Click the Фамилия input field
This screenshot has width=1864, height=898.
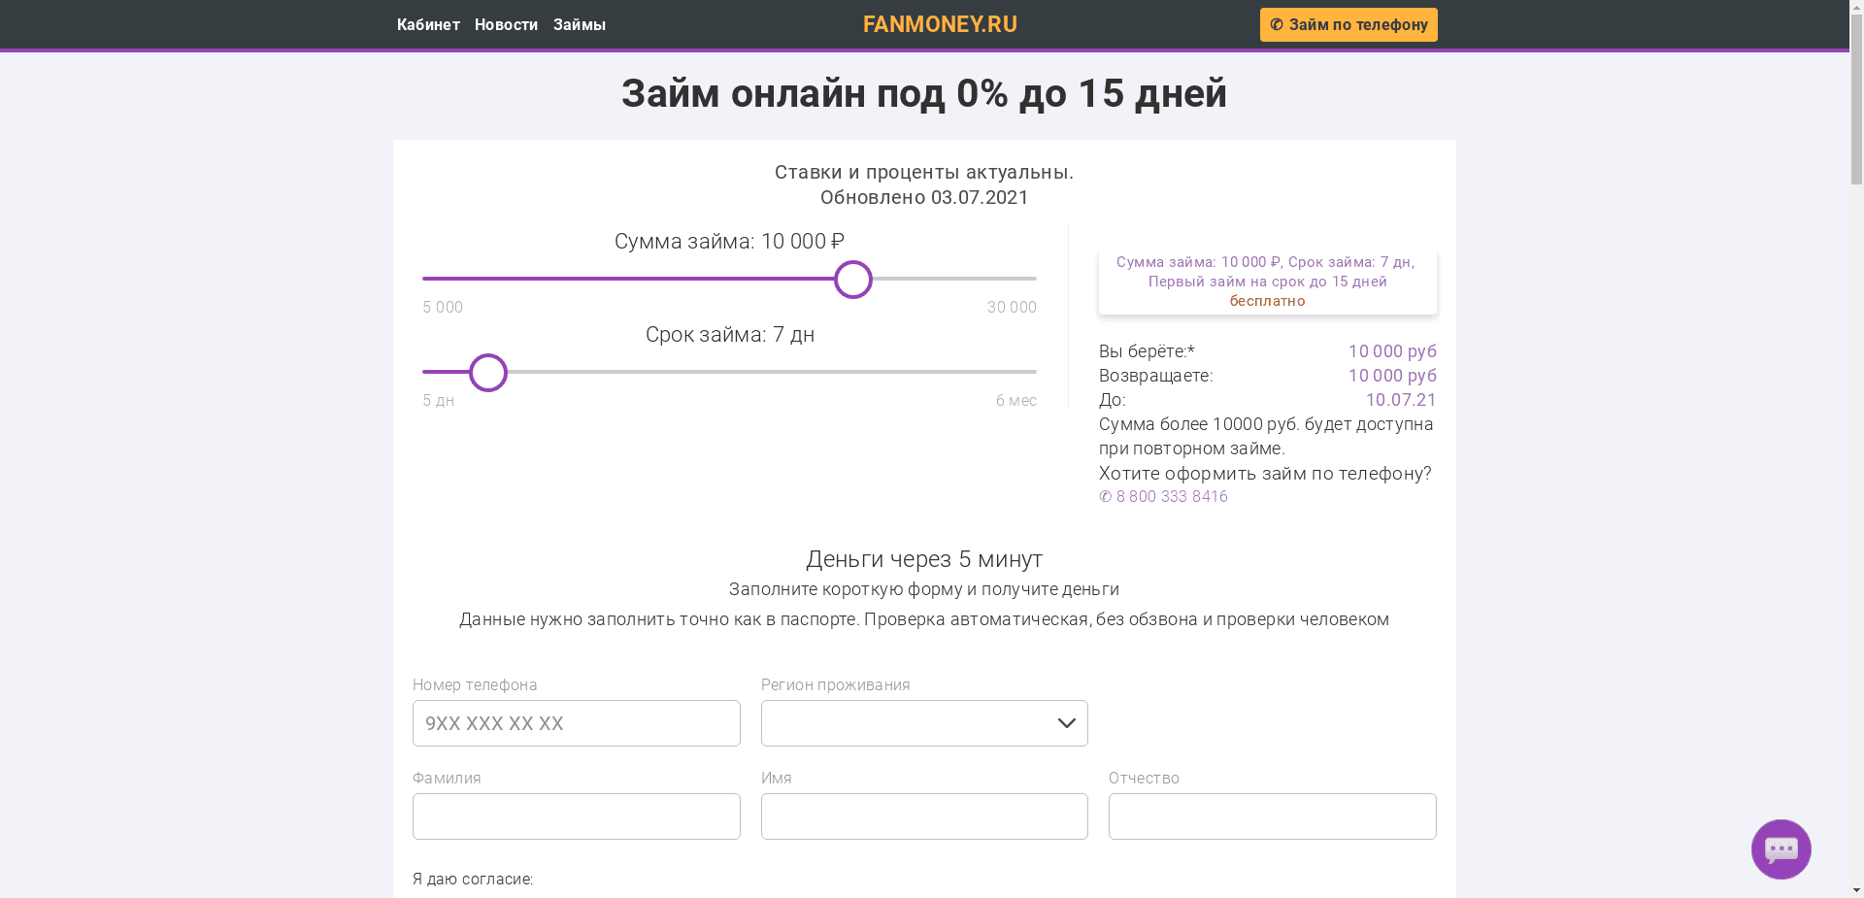coord(576,815)
